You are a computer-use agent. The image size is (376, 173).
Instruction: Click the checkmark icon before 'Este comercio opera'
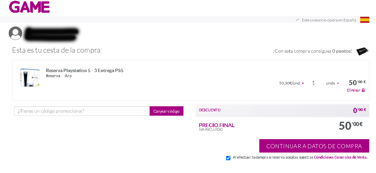pyautogui.click(x=298, y=20)
